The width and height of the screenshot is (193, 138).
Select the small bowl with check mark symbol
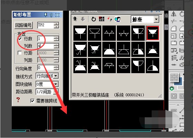pos(95,49)
